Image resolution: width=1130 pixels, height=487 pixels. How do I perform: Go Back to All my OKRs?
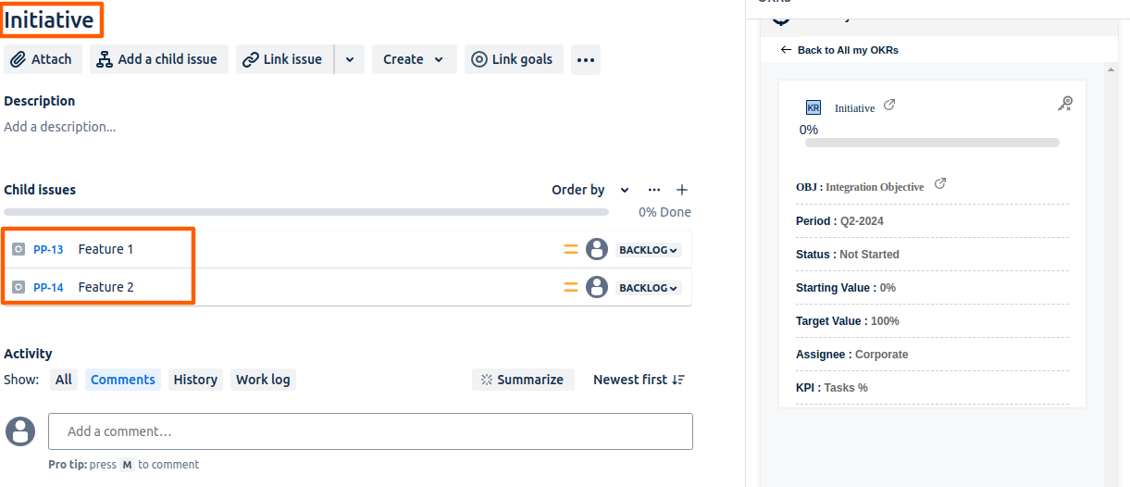[839, 50]
